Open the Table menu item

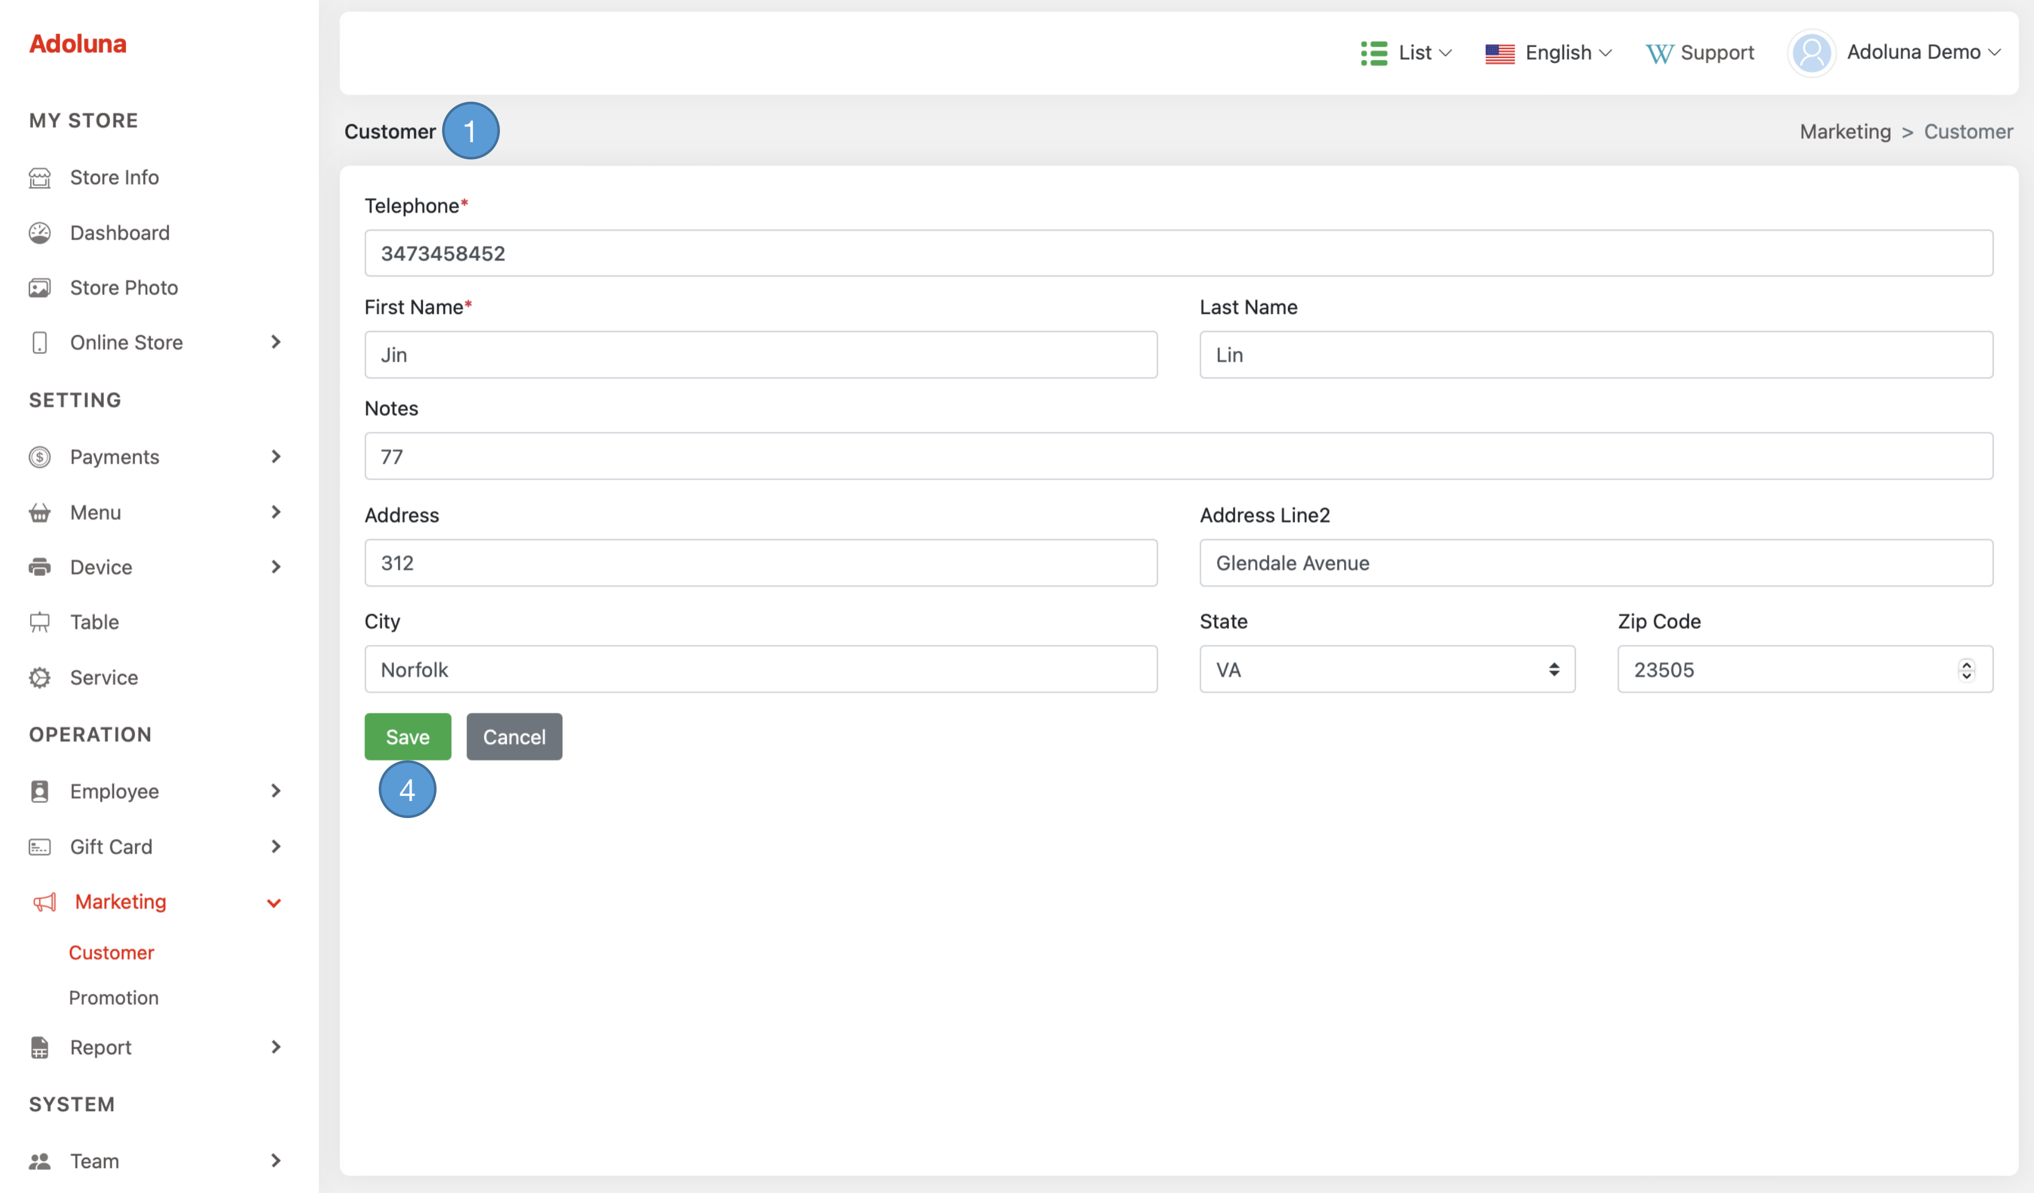coord(95,622)
